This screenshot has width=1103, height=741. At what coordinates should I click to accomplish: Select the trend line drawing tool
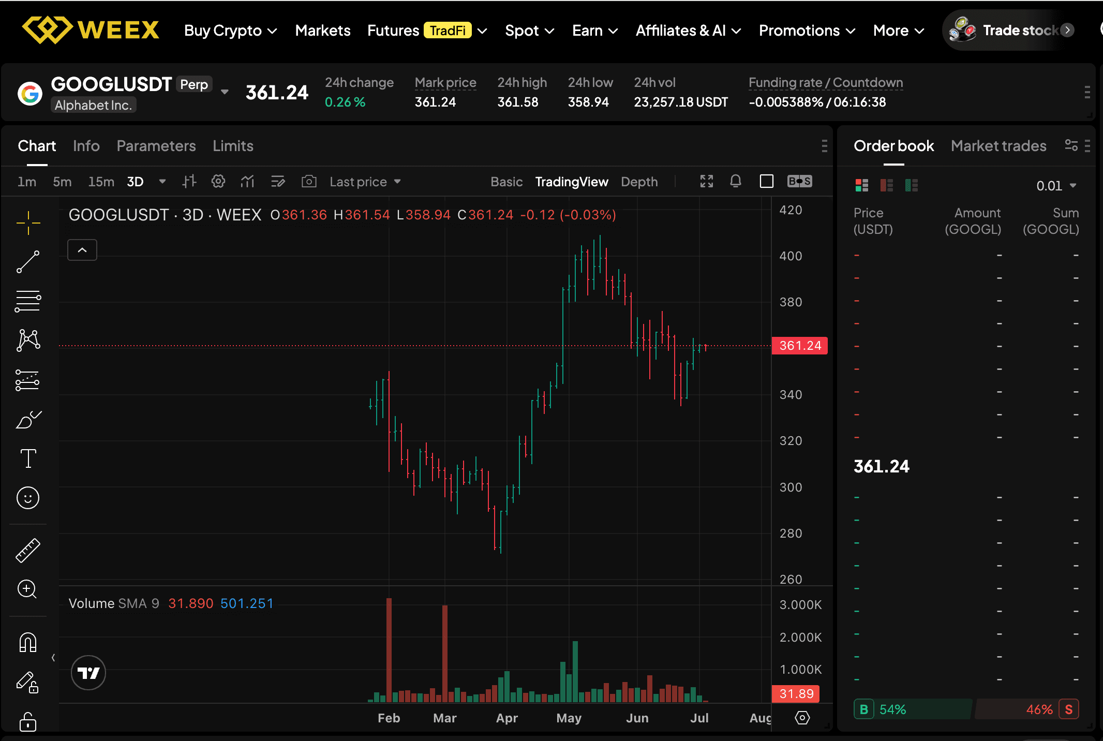point(28,262)
